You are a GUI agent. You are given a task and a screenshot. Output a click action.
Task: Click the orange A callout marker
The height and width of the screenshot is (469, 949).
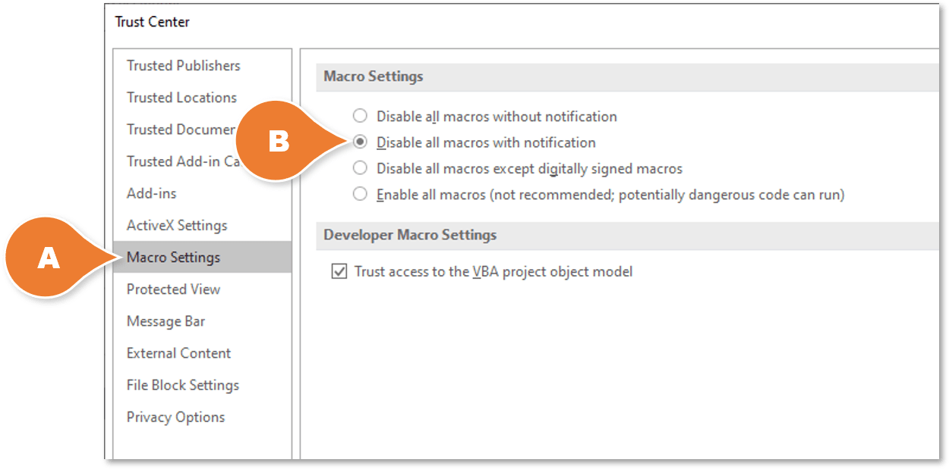pyautogui.click(x=48, y=258)
